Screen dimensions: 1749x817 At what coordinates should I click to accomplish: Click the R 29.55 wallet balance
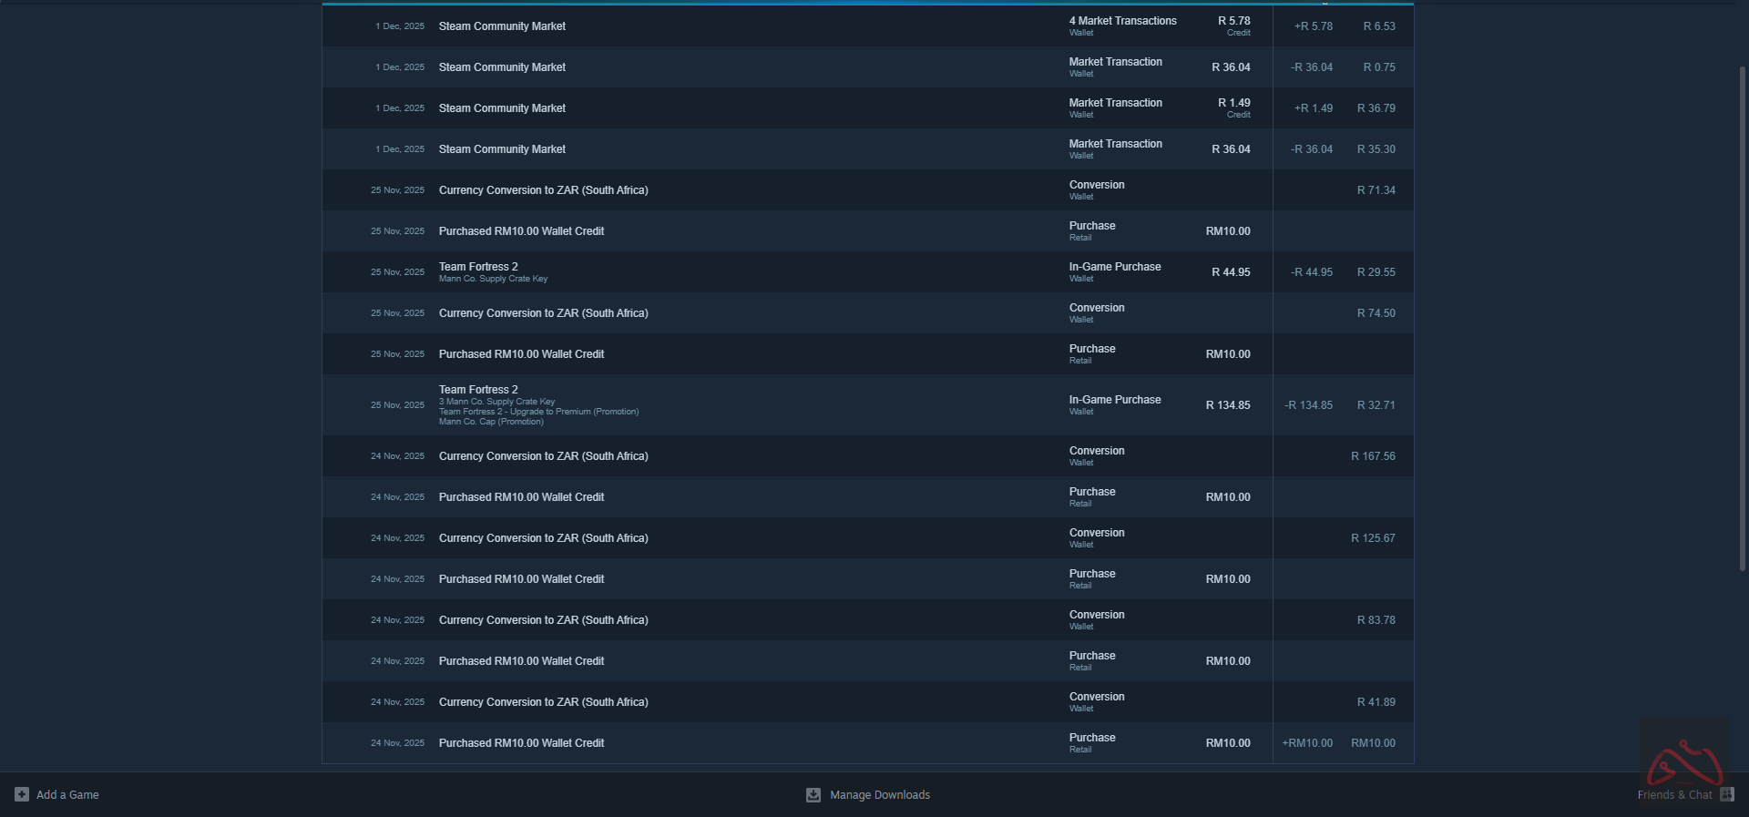(x=1376, y=272)
